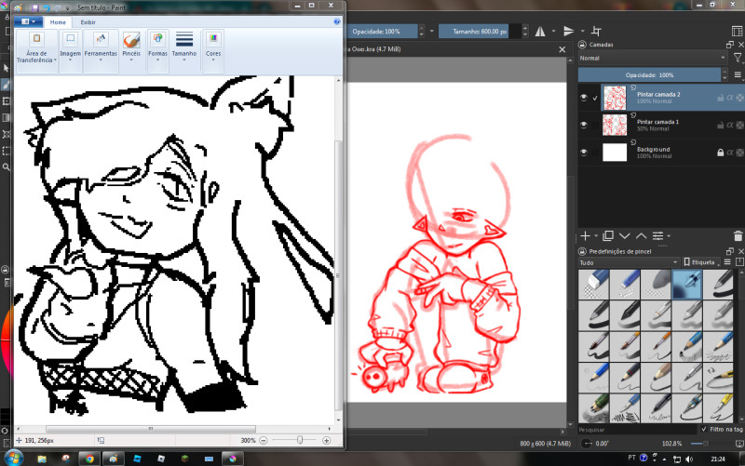The width and height of the screenshot is (745, 466).
Task: Duplicate the layer in Camadas panel
Action: tap(606, 236)
